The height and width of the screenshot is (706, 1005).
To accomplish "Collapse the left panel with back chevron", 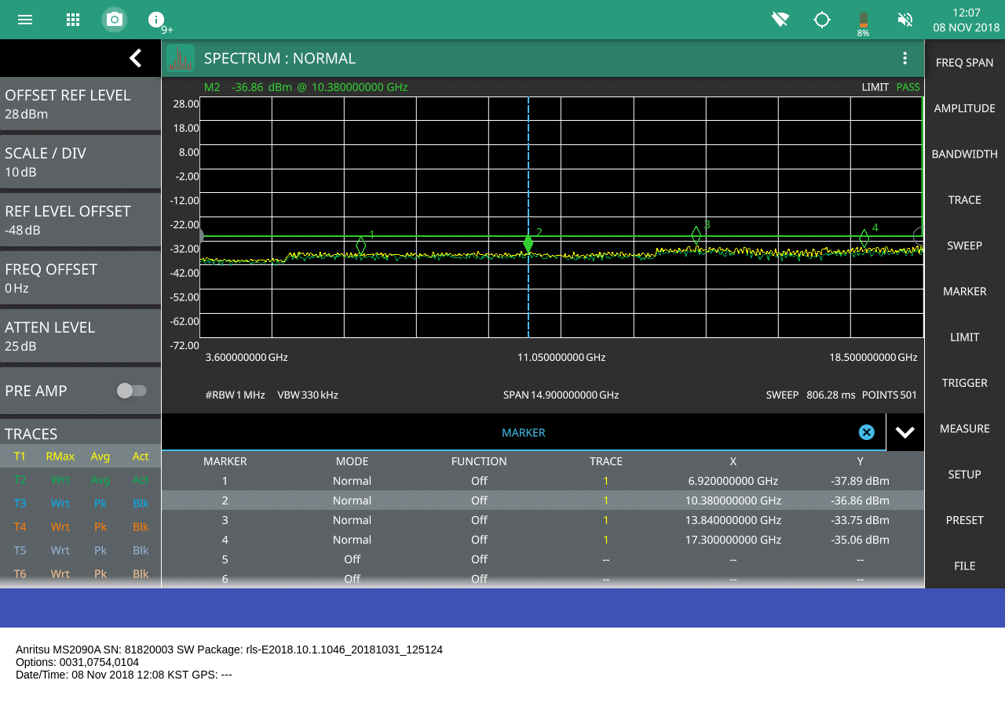I will pyautogui.click(x=135, y=58).
